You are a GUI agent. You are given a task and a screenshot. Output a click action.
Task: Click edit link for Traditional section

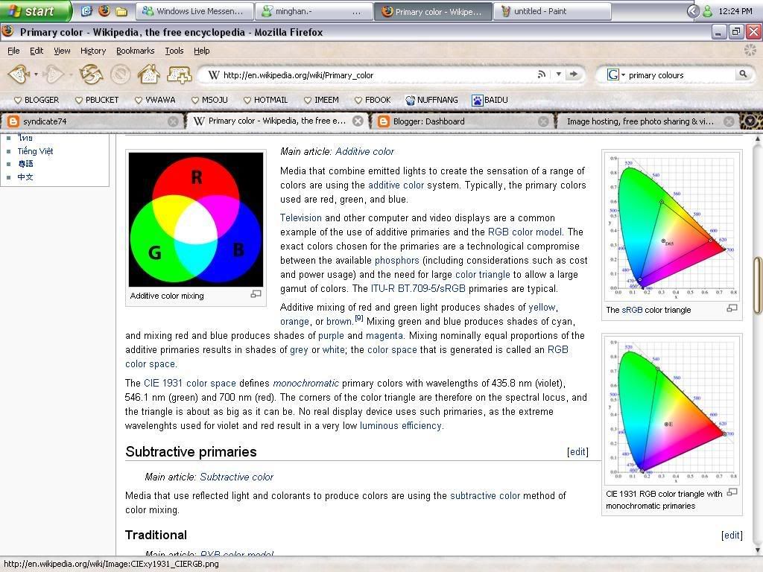[x=732, y=536]
